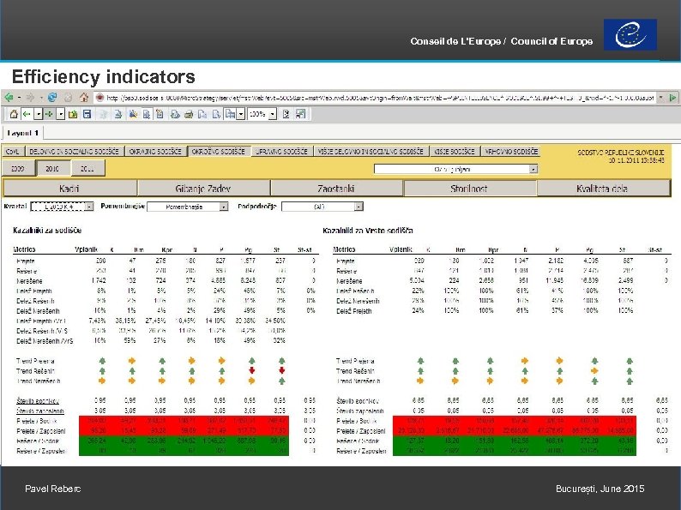Click the report toolbar green back arrow
Viewport: 681px width, 510px height.
[x=27, y=114]
